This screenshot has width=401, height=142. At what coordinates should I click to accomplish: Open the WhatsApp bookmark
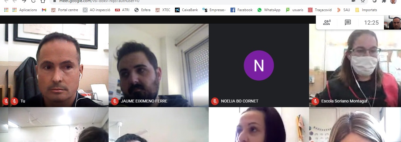point(269,10)
